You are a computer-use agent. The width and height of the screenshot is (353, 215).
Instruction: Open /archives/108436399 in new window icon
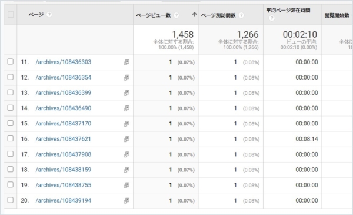[x=126, y=93]
